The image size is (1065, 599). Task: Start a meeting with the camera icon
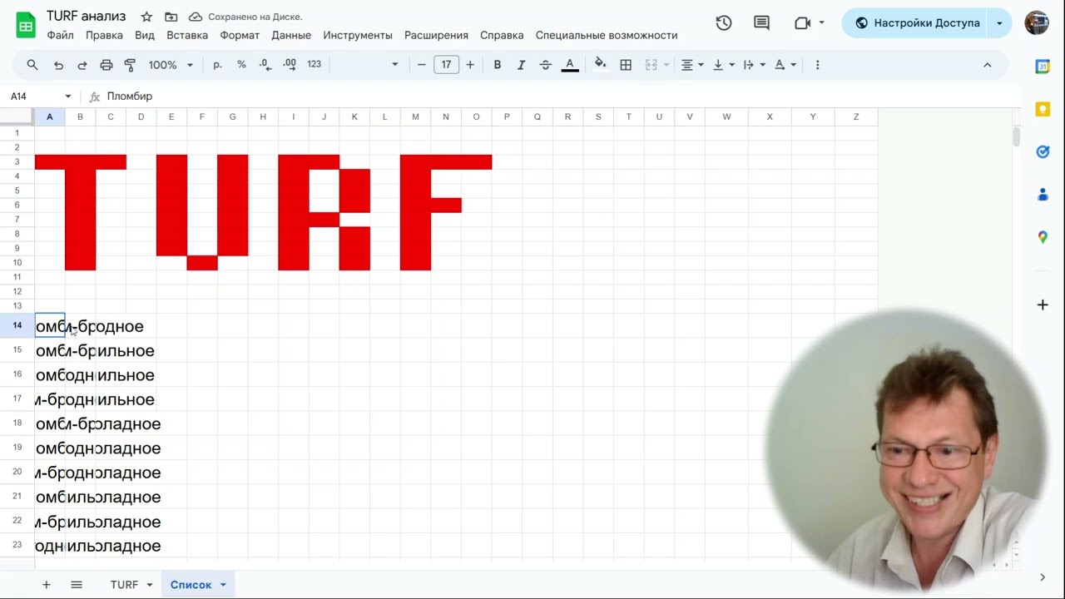803,23
